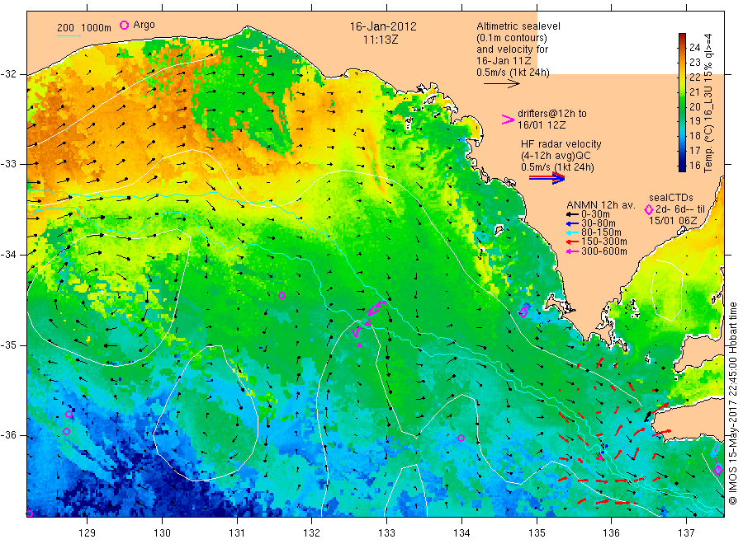Click the HF radar red-blue arrow
This screenshot has height=544, width=743.
pyautogui.click(x=547, y=178)
